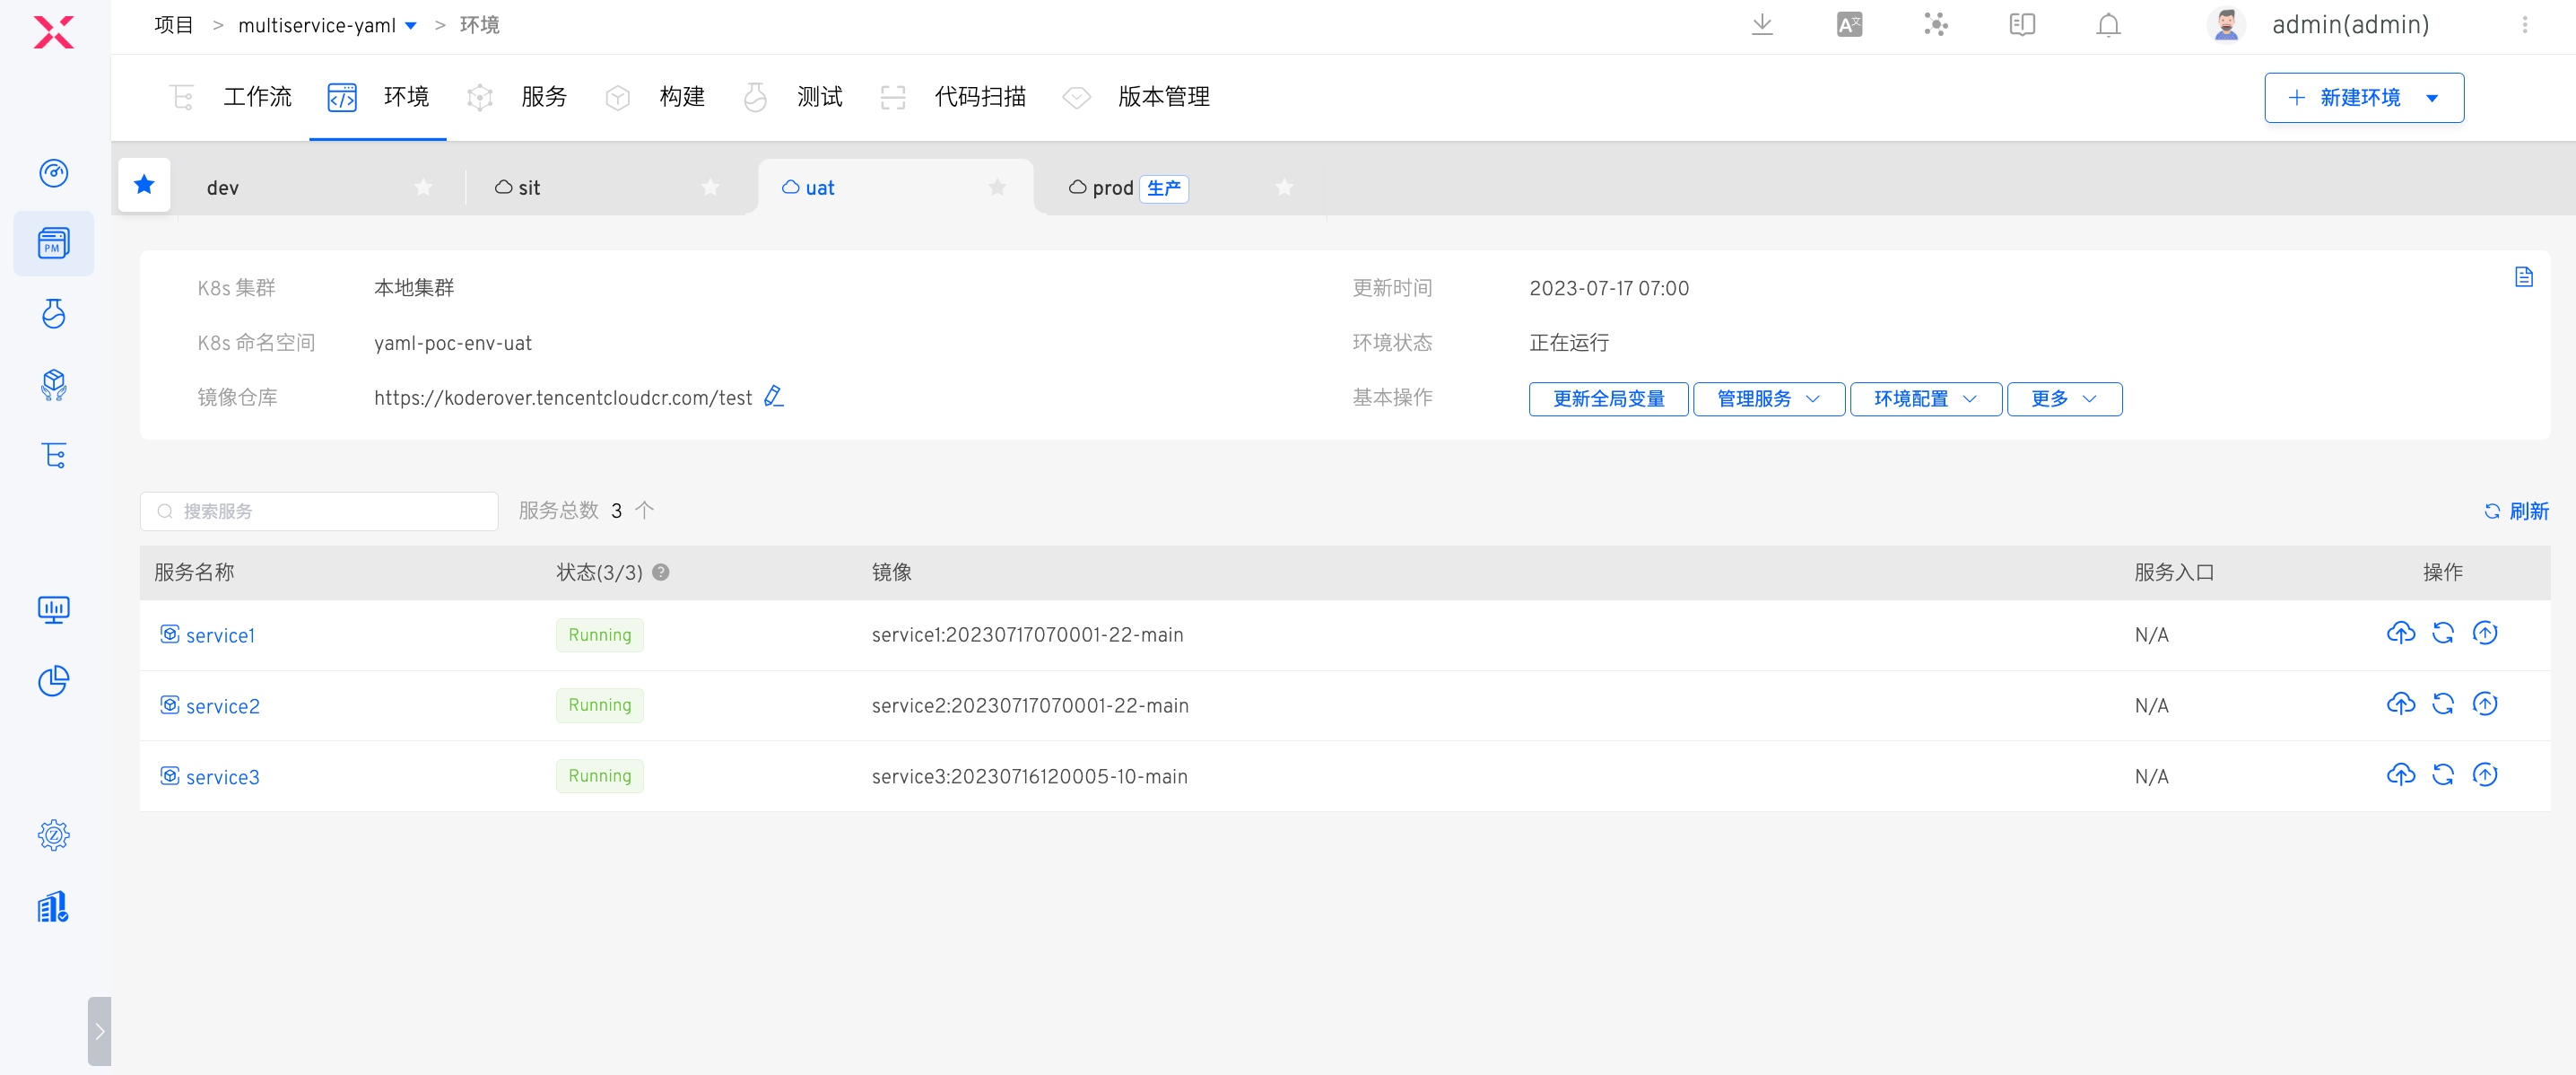Open the service1 link
Image resolution: width=2576 pixels, height=1075 pixels.
click(x=220, y=635)
